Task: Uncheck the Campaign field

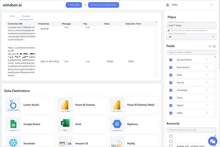Action: 171,90
